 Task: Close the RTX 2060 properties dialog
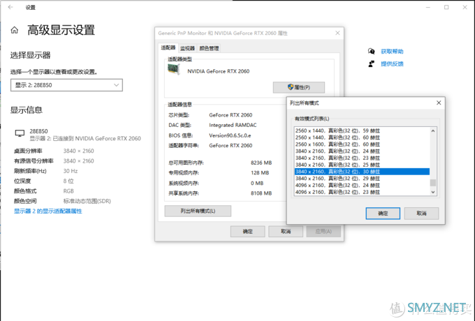click(337, 33)
